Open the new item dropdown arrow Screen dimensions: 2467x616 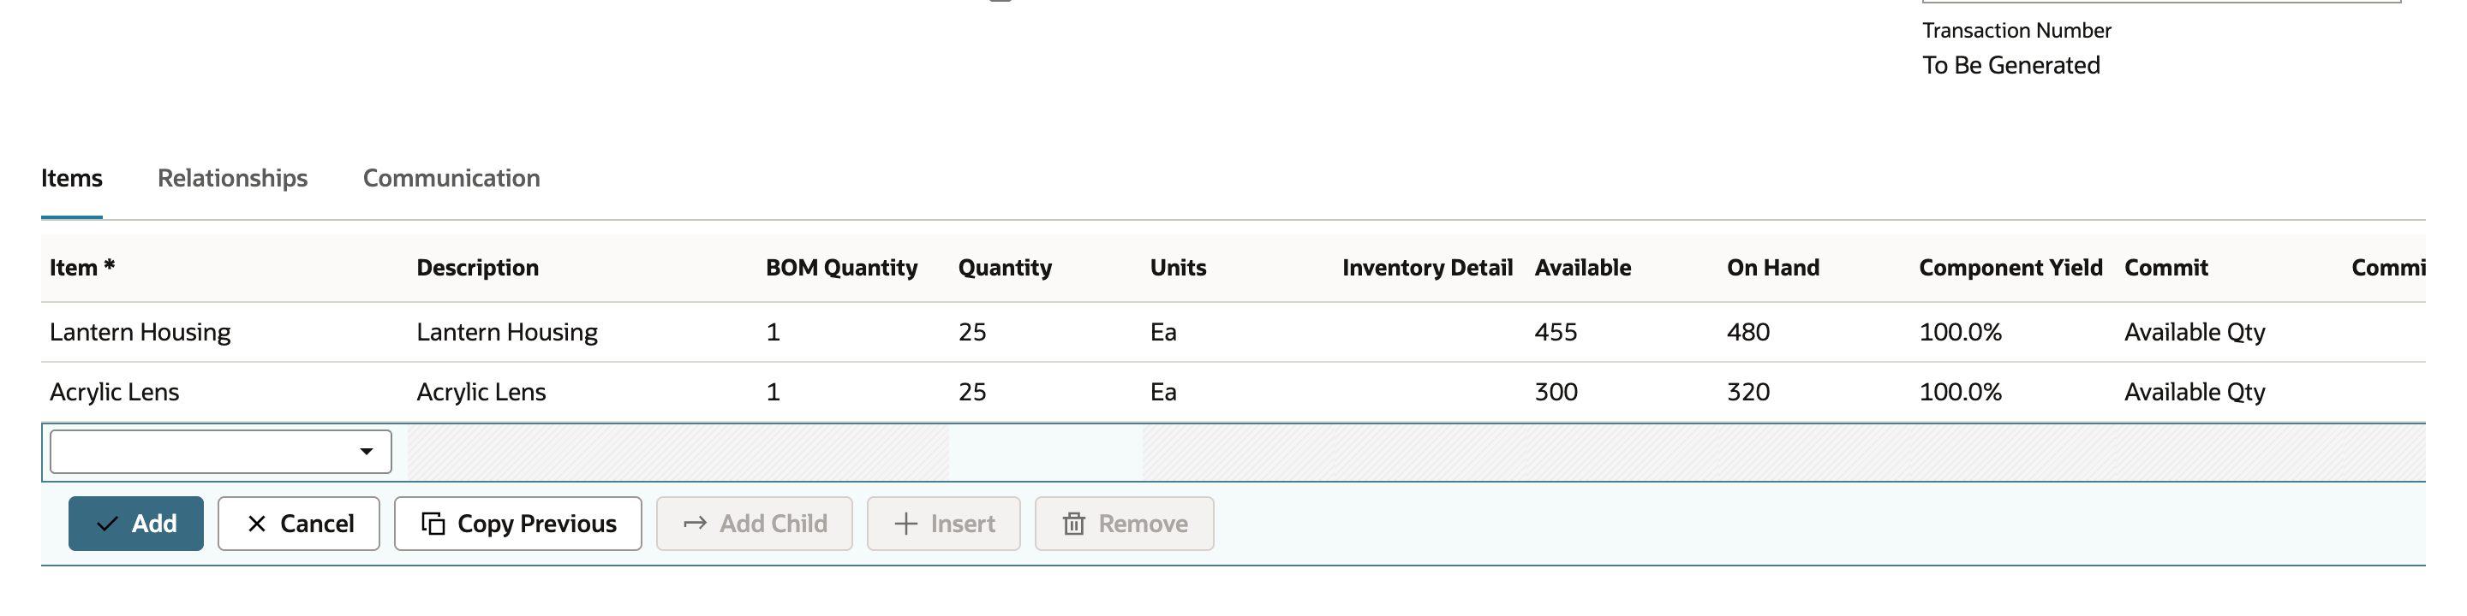(x=366, y=452)
